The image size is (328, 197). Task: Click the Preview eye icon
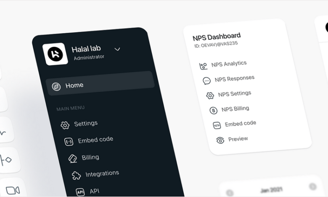[x=220, y=140]
